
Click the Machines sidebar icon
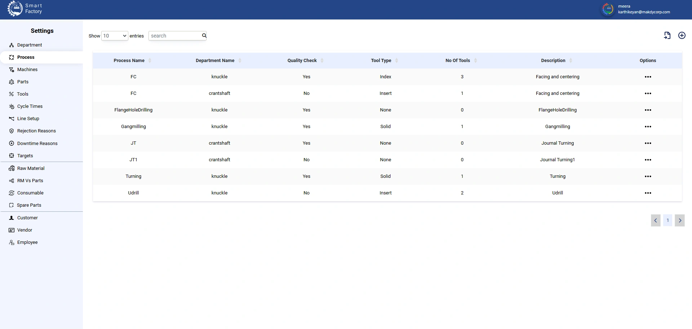(12, 70)
